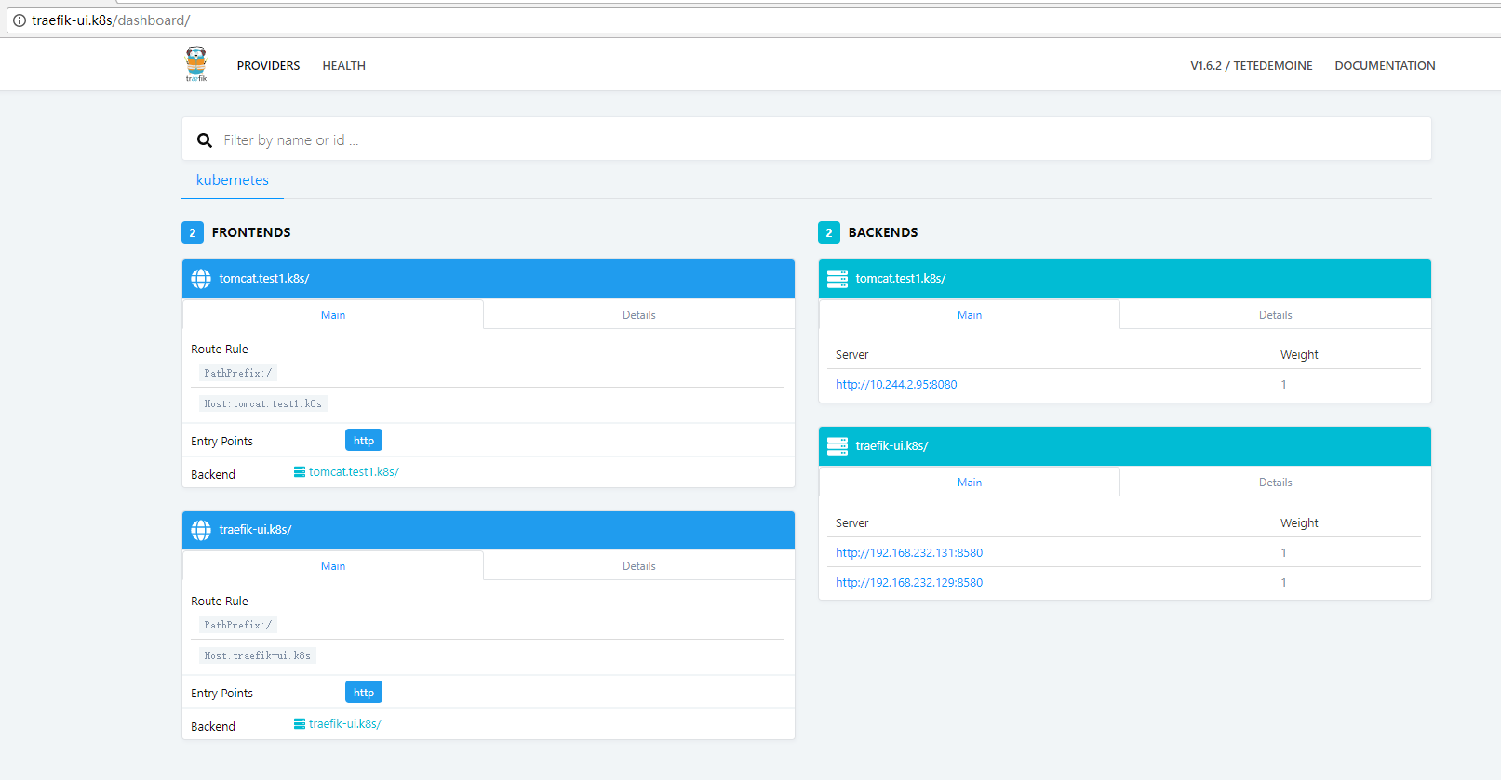Click the Host:traefik-ui.k8s route rule
The height and width of the screenshot is (780, 1501).
tap(258, 656)
